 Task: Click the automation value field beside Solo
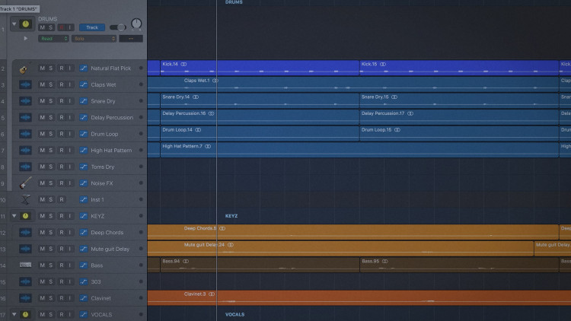(x=131, y=39)
